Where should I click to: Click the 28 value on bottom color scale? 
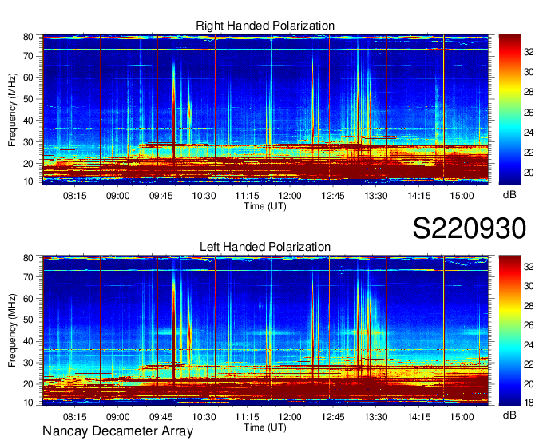[x=529, y=305]
